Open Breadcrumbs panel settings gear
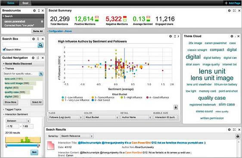This screenshot has width=242, height=158. pos(34,10)
